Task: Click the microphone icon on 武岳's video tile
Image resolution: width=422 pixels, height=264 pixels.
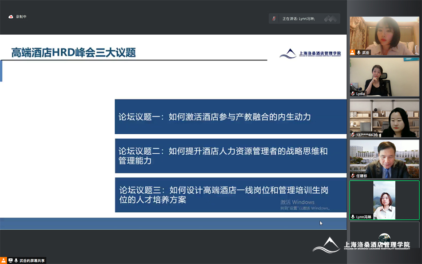Action: coord(358,52)
